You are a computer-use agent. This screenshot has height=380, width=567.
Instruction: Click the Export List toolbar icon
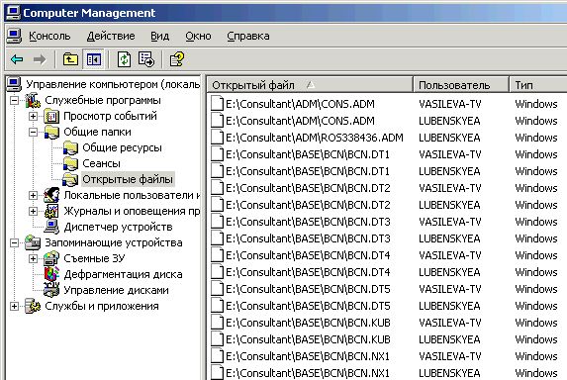coord(146,59)
